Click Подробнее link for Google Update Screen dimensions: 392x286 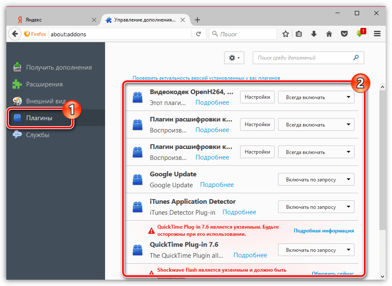(x=217, y=185)
